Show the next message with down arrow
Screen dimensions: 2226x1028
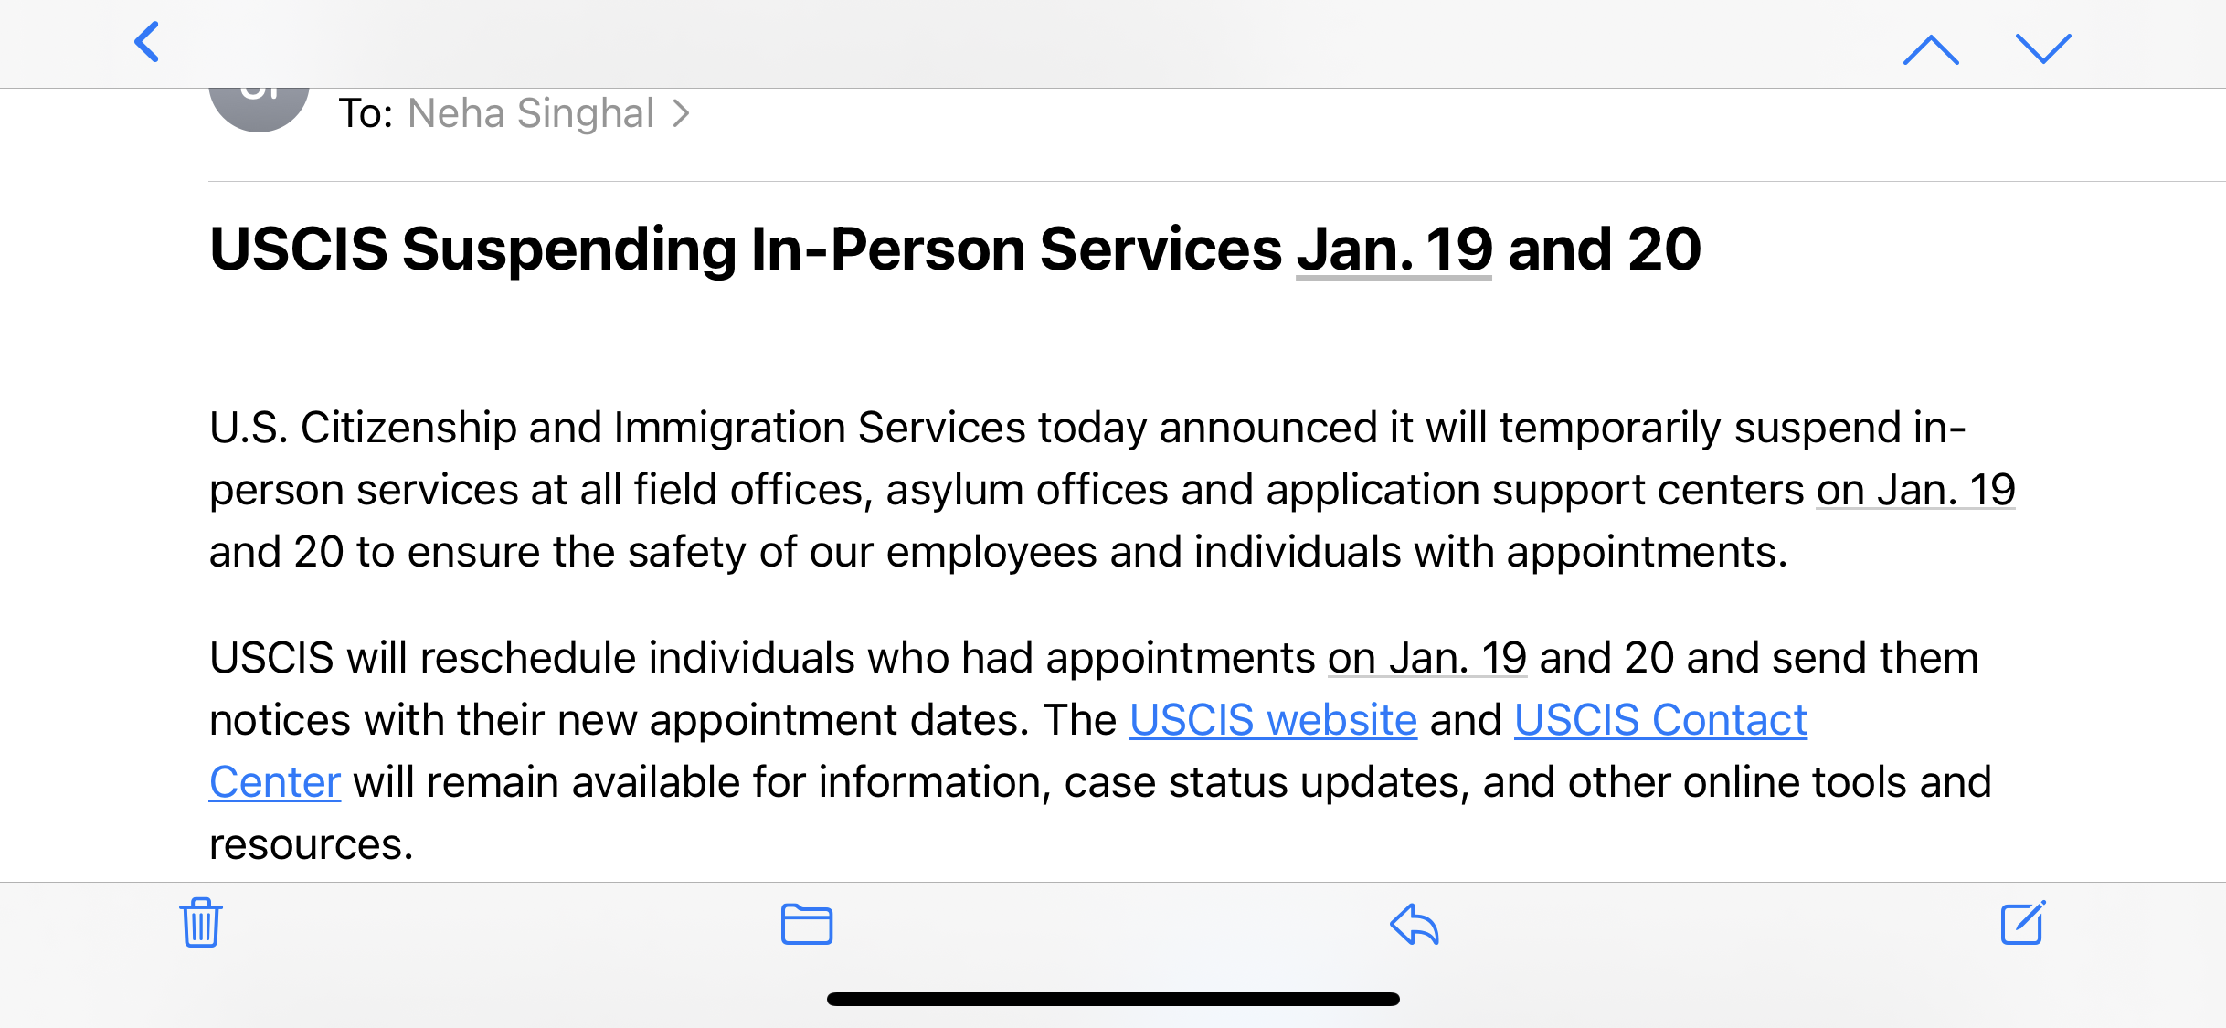coord(2043,49)
